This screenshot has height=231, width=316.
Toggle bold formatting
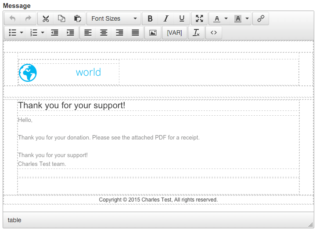tap(150, 18)
